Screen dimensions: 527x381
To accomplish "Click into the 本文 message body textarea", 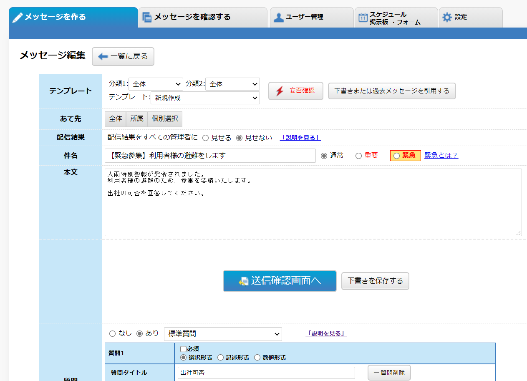I will (313, 202).
